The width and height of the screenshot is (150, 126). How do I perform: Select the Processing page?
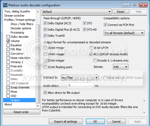[x=17, y=32]
